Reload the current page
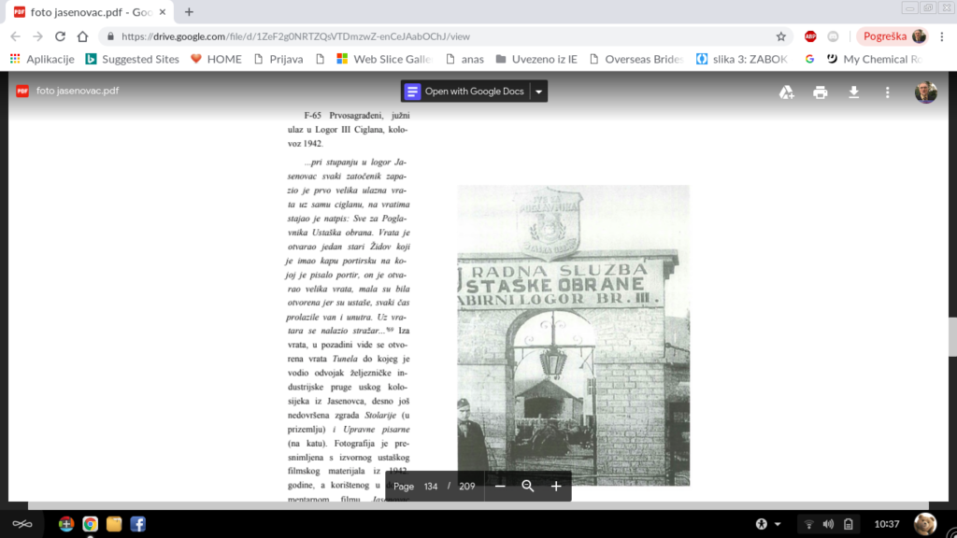The width and height of the screenshot is (957, 538). tap(61, 36)
